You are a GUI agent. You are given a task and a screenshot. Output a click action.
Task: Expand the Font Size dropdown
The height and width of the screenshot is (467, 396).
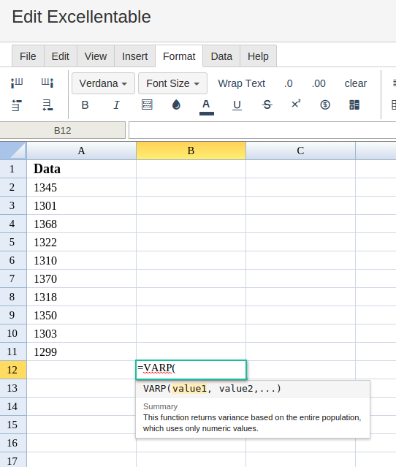(172, 83)
